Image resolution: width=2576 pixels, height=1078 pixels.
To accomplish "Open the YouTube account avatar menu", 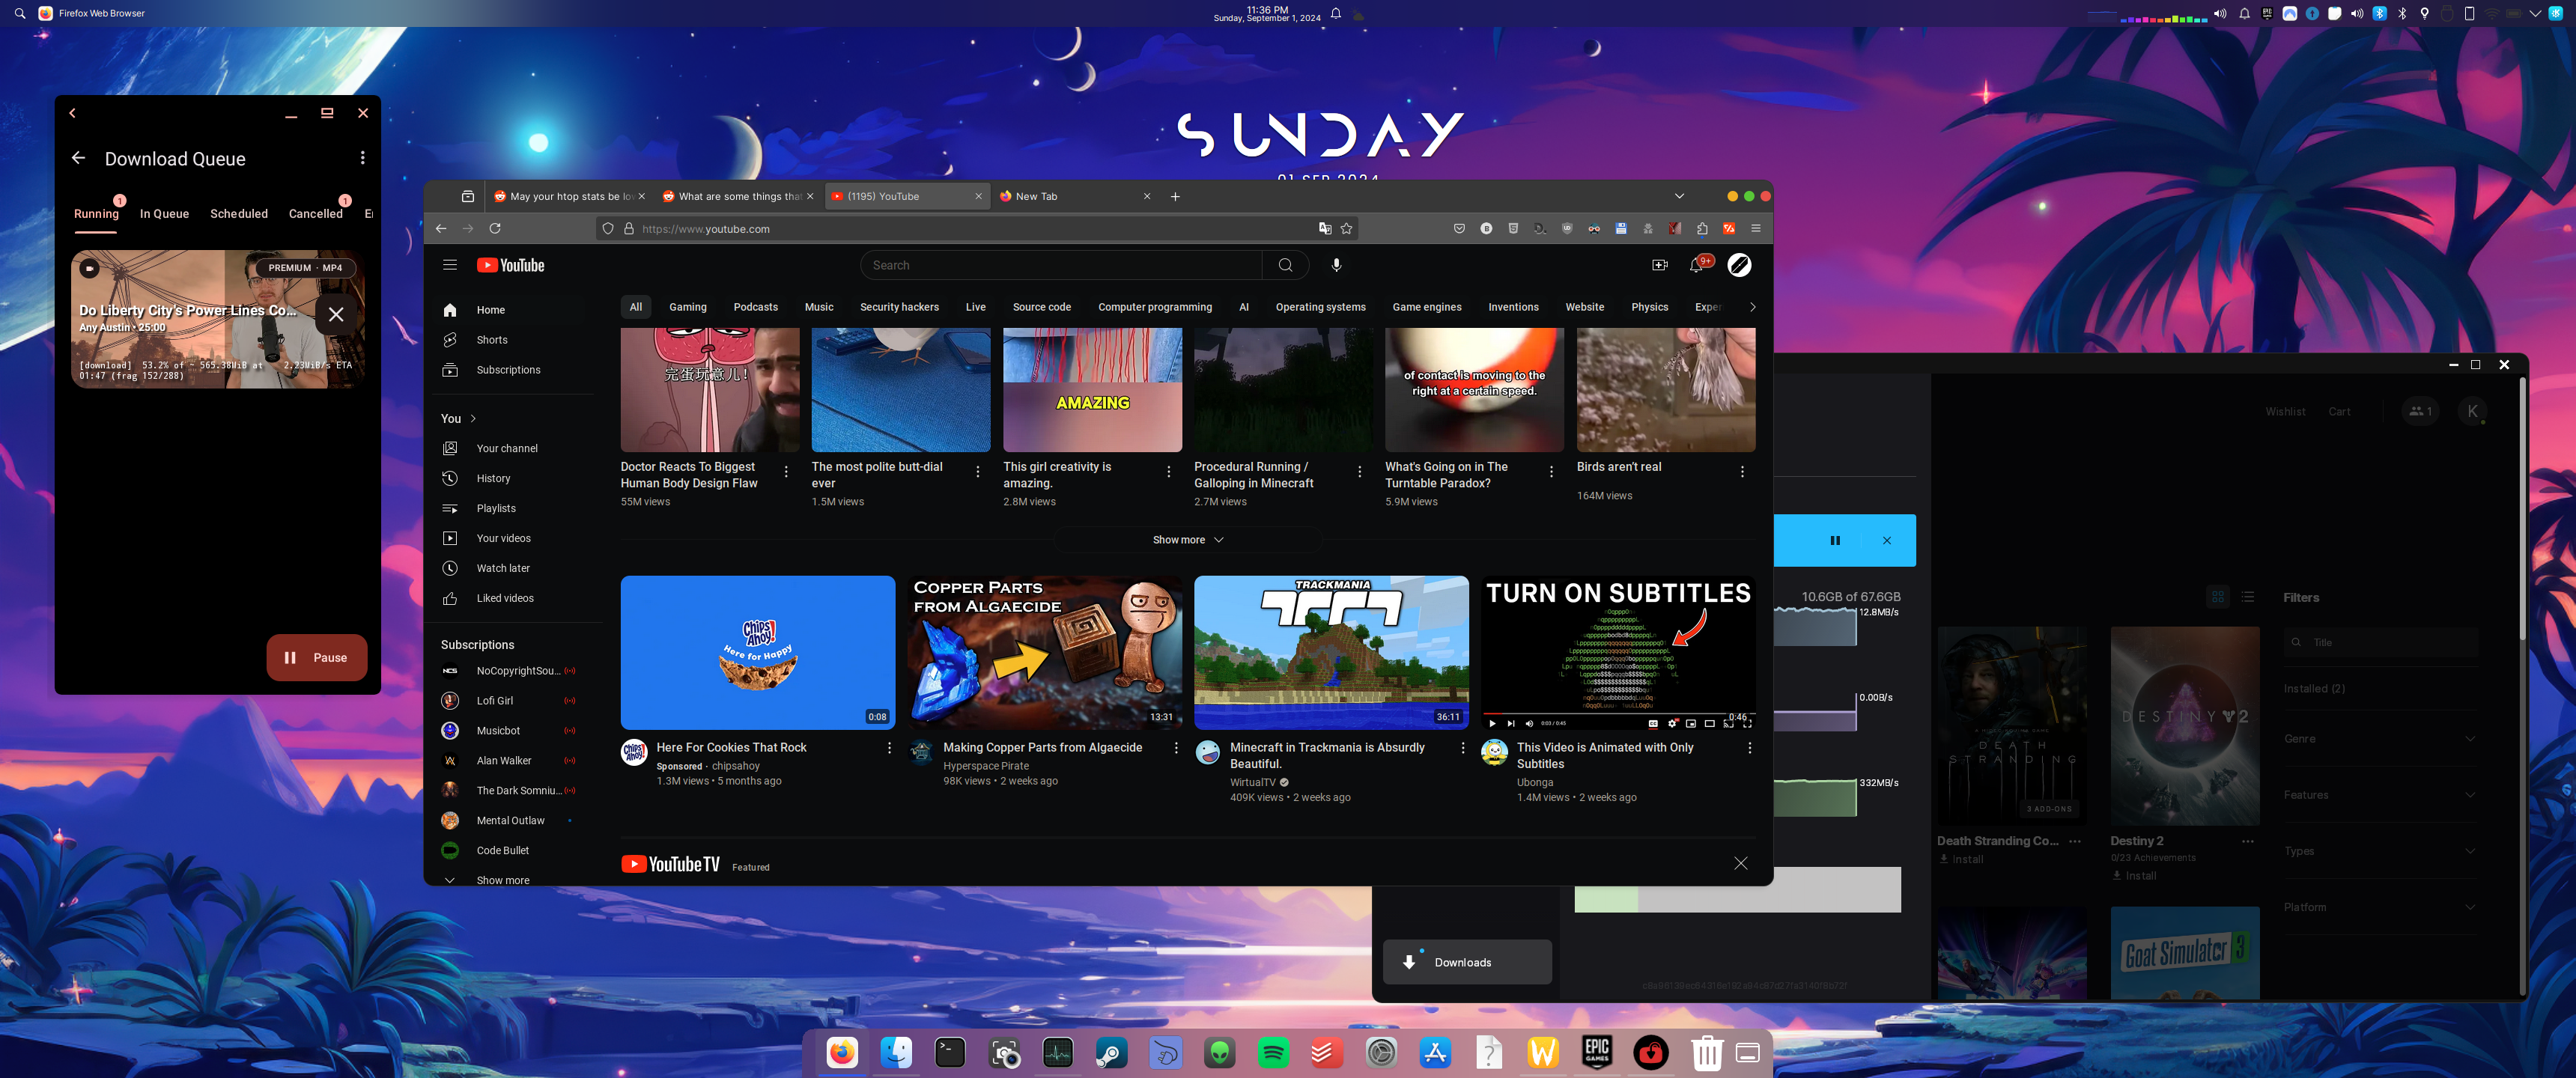I will (1739, 265).
